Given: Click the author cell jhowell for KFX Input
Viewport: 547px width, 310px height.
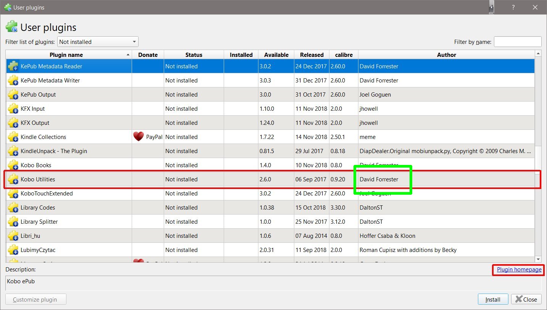Looking at the screenshot, I should [x=369, y=108].
